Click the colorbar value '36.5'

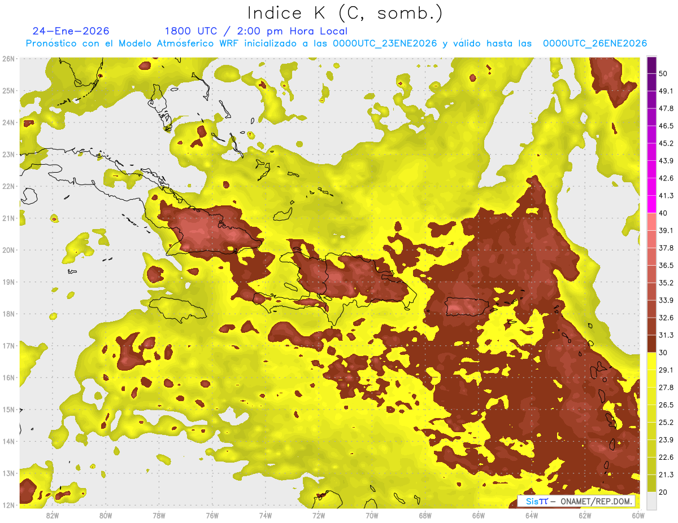[x=666, y=265]
